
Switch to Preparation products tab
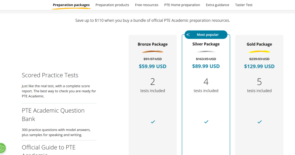click(112, 5)
